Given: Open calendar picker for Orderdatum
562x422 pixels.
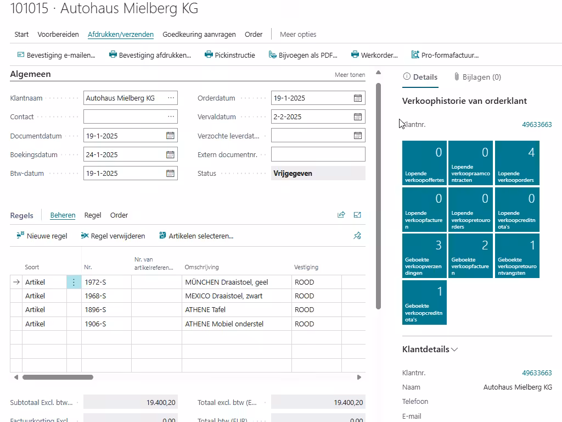Looking at the screenshot, I should (x=358, y=98).
